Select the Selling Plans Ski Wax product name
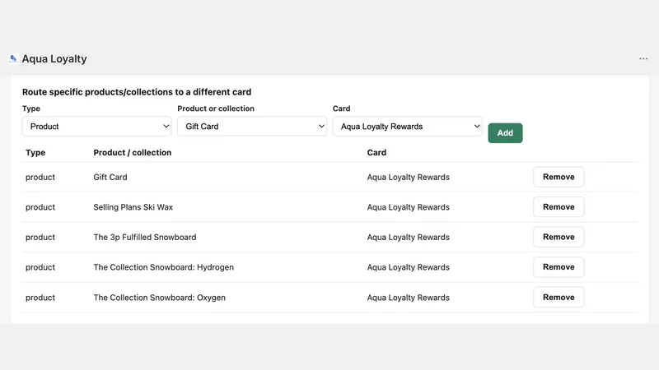659x370 pixels. tap(133, 207)
